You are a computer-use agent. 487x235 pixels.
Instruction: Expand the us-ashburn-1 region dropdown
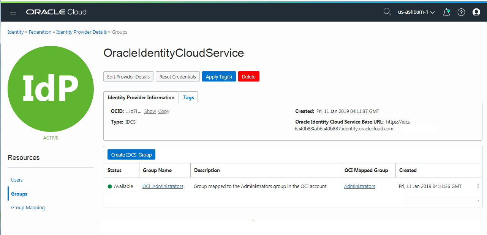point(416,12)
